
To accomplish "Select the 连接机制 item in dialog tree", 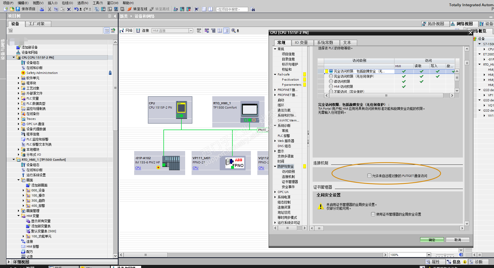I will point(288,177).
